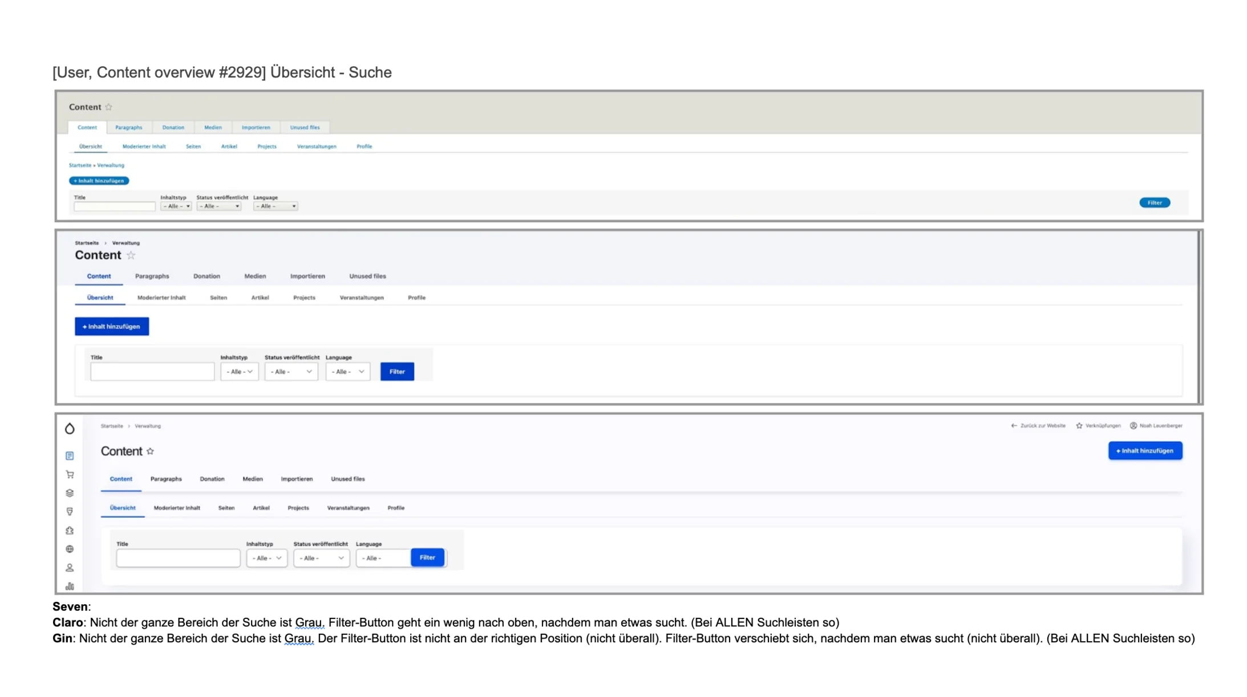The image size is (1247, 697).
Task: Click the drop logo in bottom screenshot sidebar
Action: pyautogui.click(x=70, y=428)
